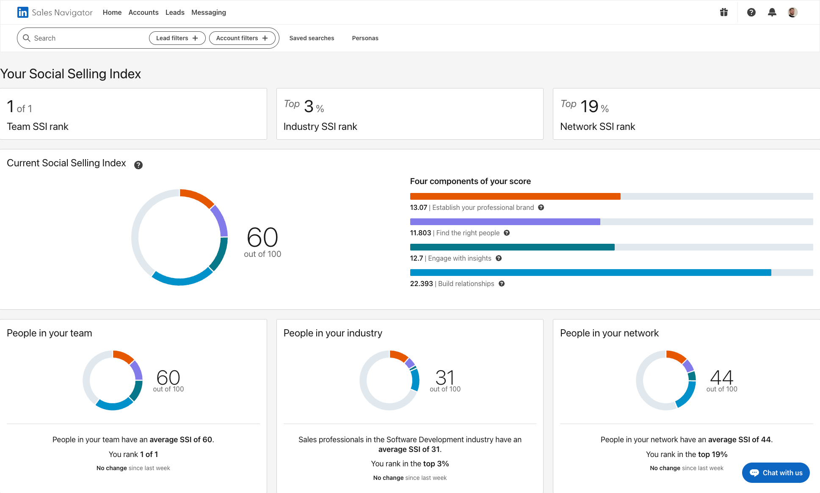Open the gift box icon in header

click(724, 12)
